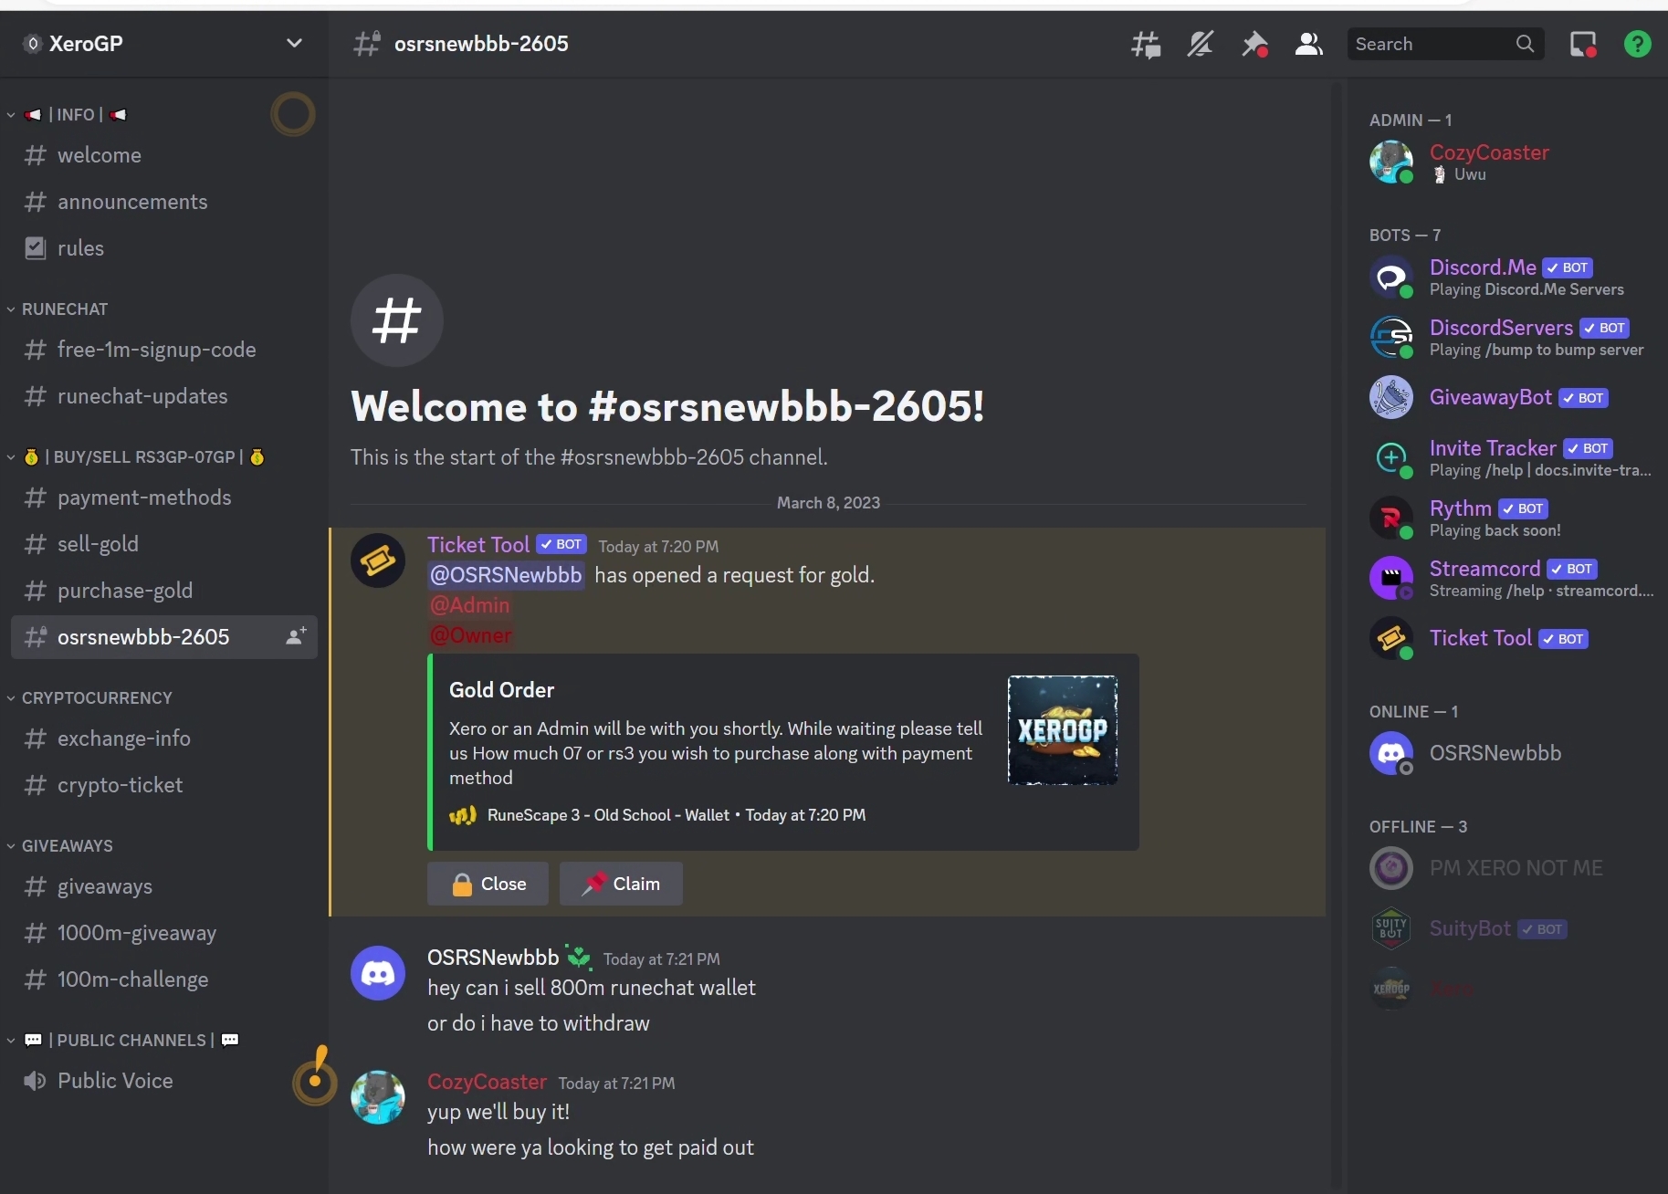
Task: Click the Ticket Tool username in chat
Action: coord(478,545)
